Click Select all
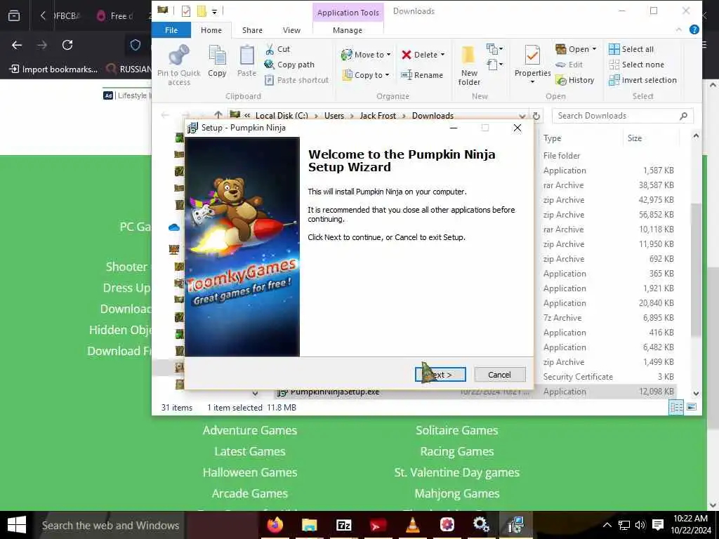 click(x=631, y=49)
